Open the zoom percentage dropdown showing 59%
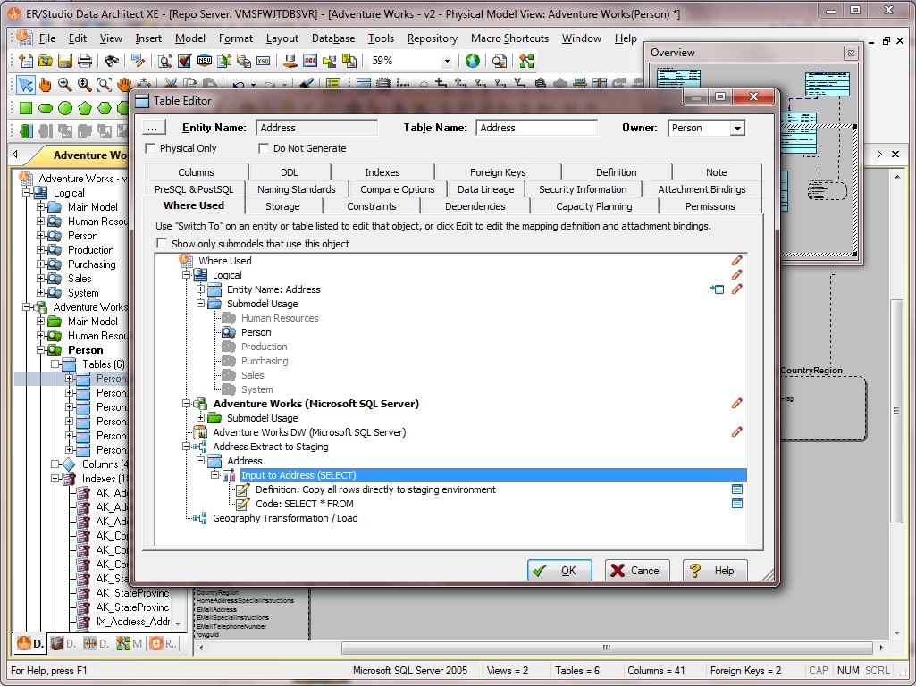Image resolution: width=916 pixels, height=686 pixels. [x=447, y=61]
